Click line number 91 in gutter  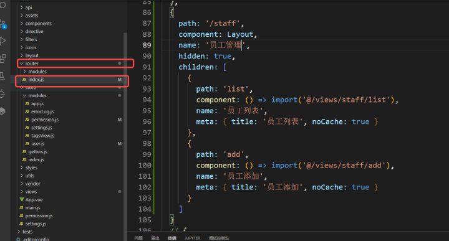click(147, 67)
